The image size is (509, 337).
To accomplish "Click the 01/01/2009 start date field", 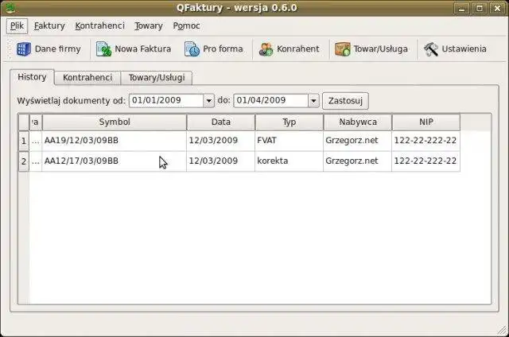I will coord(166,101).
